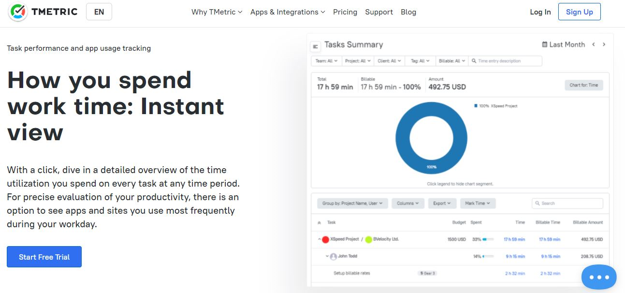Click John Todd's 9 h 15 min Time link

point(515,257)
